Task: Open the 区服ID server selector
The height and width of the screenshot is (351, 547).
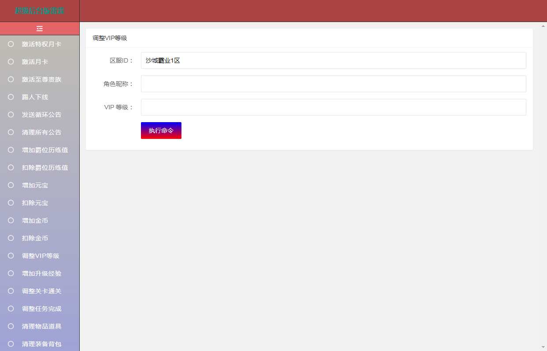Action: 333,61
